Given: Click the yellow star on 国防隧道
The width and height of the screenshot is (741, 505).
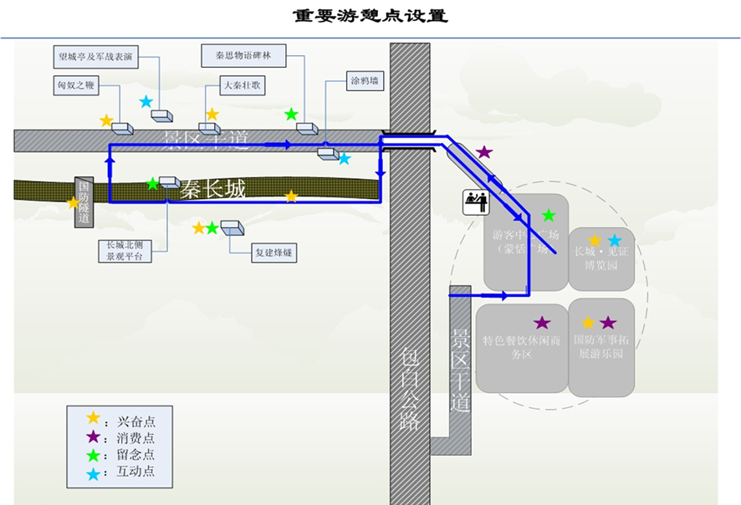Looking at the screenshot, I should click(74, 202).
